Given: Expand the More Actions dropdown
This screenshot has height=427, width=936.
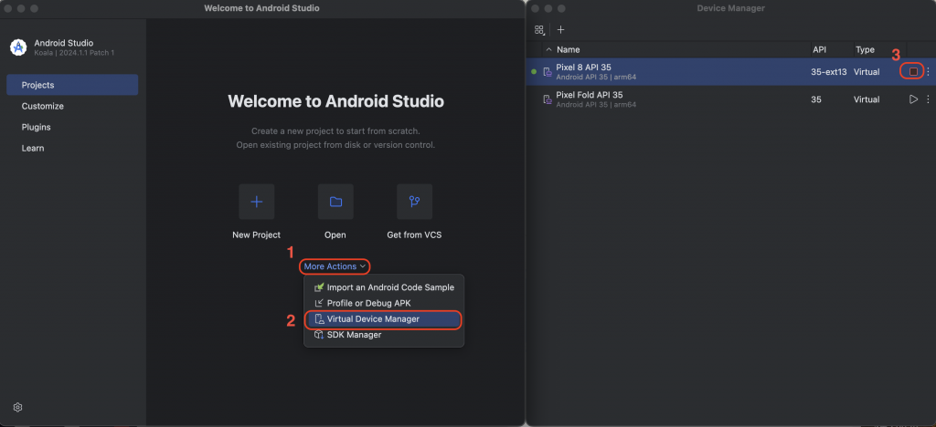Looking at the screenshot, I should [335, 266].
